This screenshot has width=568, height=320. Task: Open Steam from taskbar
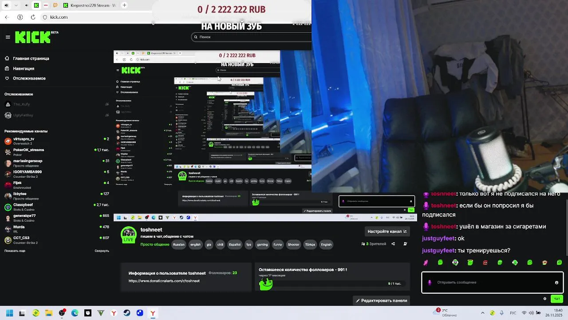[x=127, y=313]
